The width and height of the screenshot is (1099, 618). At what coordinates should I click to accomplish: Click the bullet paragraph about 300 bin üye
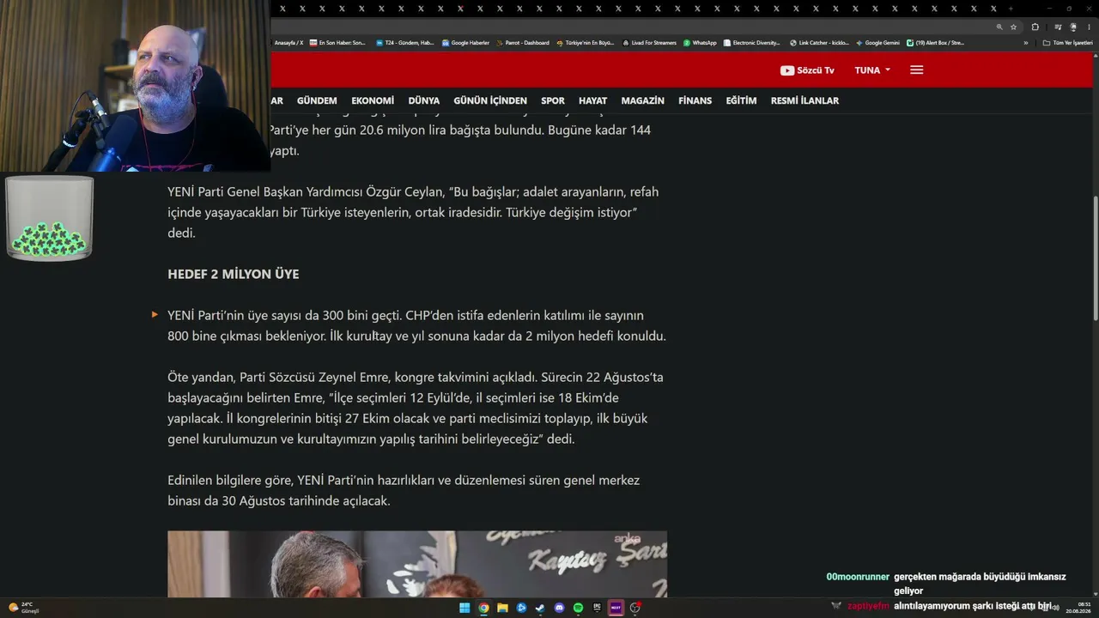click(416, 325)
